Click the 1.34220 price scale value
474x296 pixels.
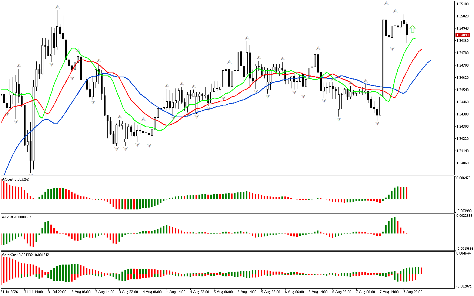pos(463,138)
